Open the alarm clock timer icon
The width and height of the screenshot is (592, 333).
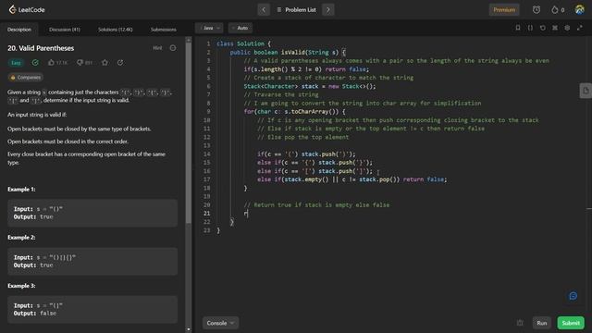click(x=536, y=10)
